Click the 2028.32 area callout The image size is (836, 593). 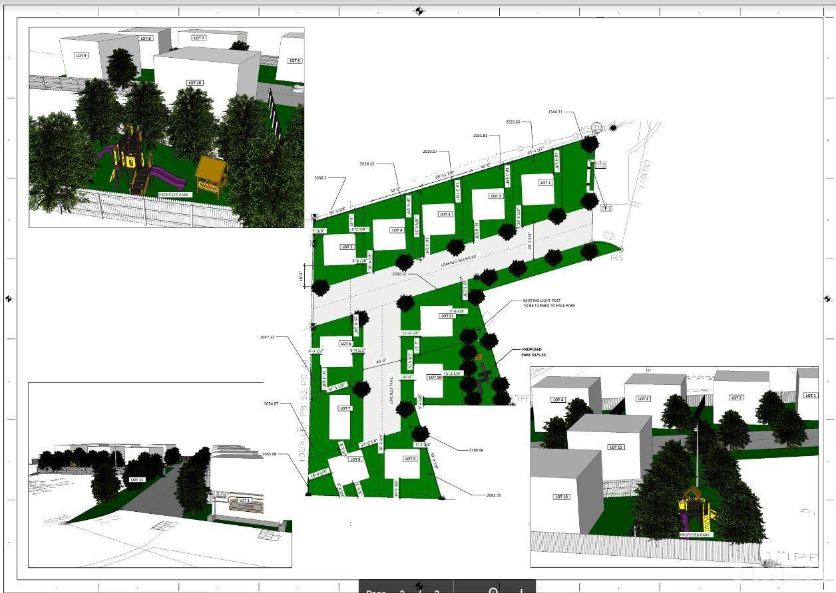(x=367, y=163)
